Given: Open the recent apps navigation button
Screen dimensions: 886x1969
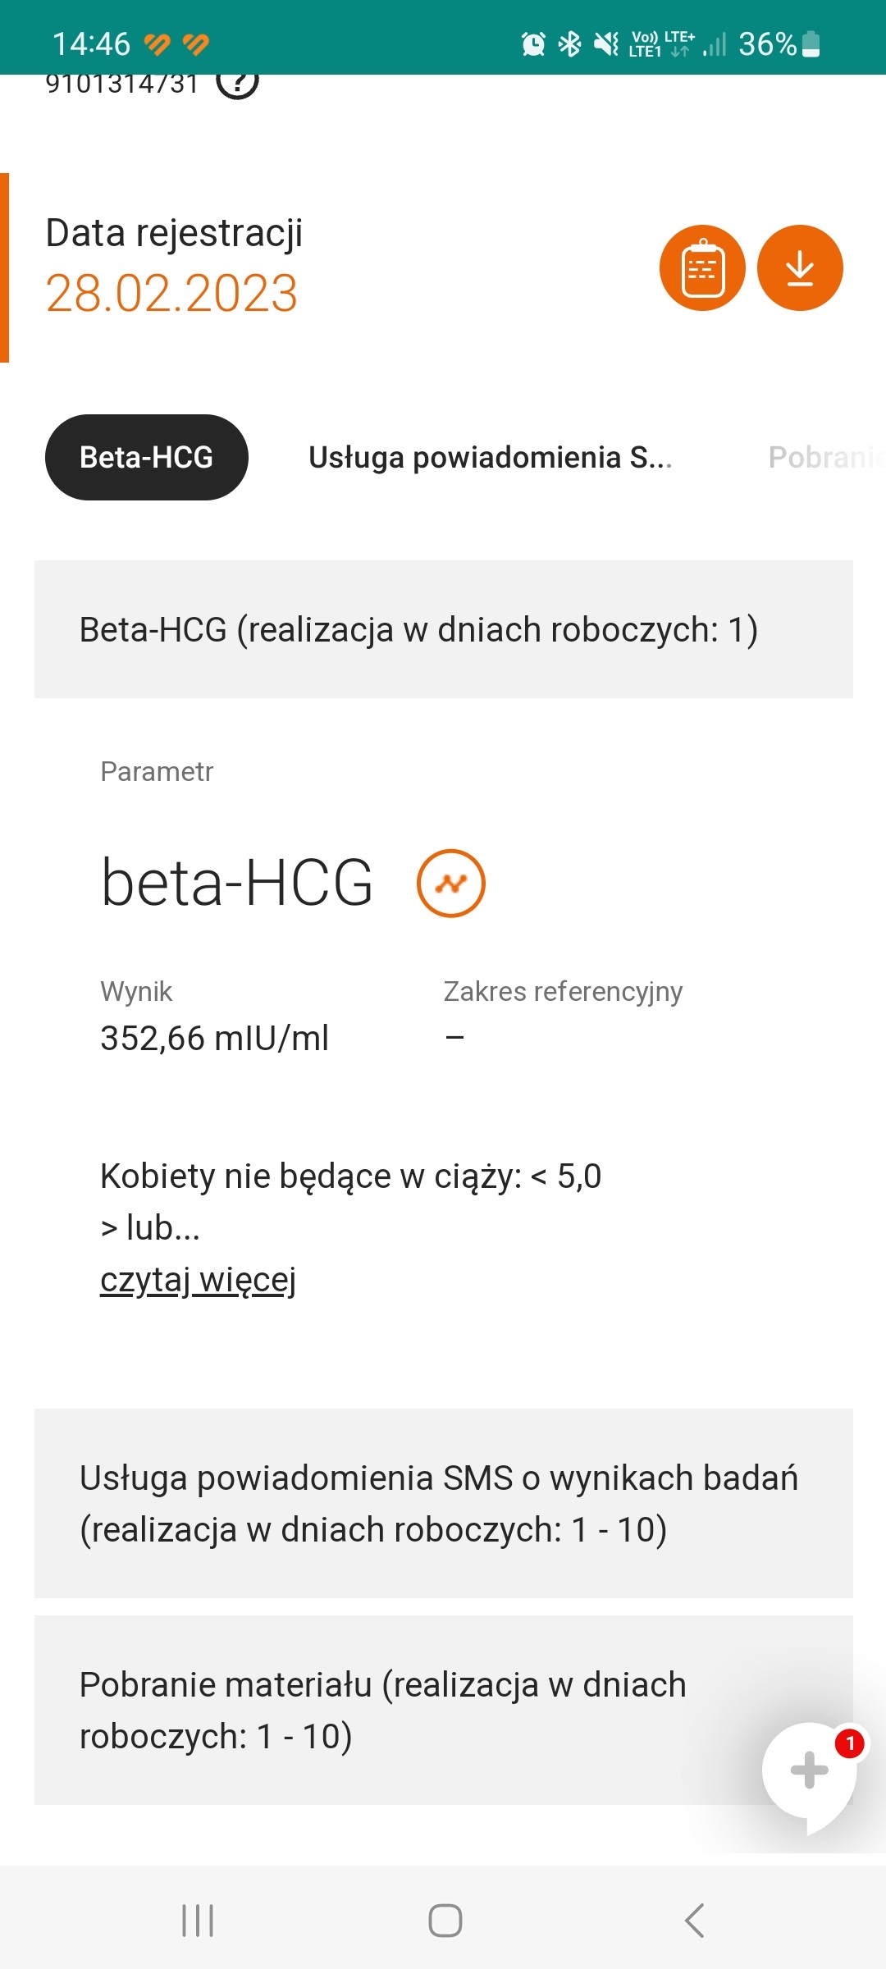Looking at the screenshot, I should [x=198, y=1921].
